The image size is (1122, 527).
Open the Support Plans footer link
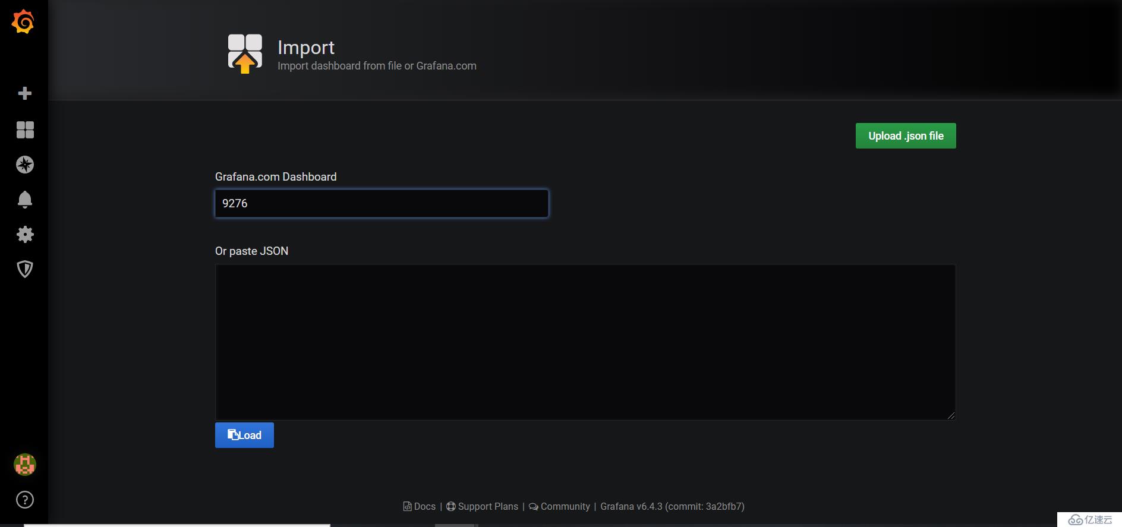[x=483, y=506]
